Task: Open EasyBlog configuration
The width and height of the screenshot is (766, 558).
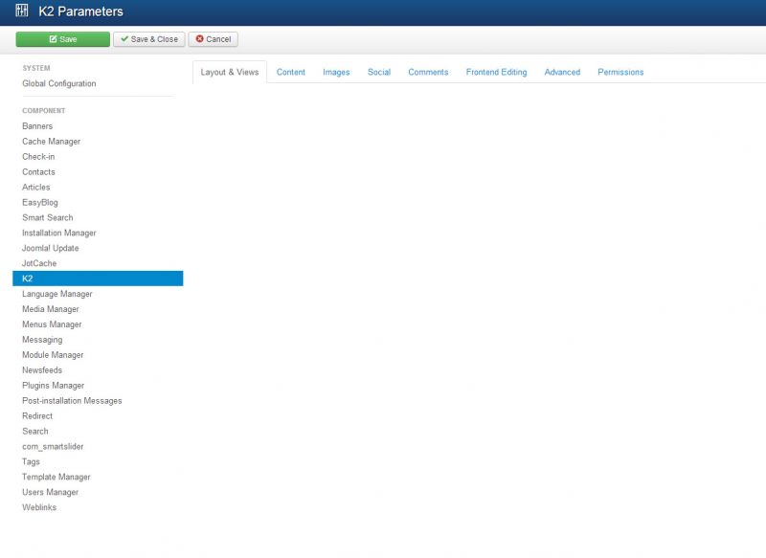Action: 39,202
